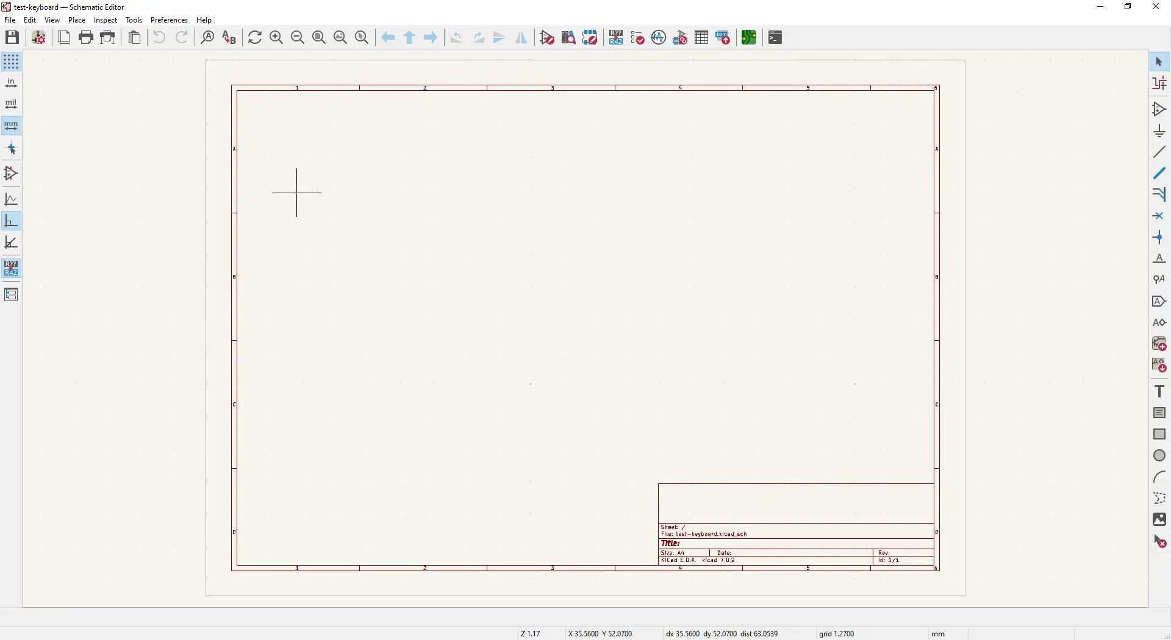Switch units to millimeters
Viewport: 1171px width, 640px height.
click(11, 126)
